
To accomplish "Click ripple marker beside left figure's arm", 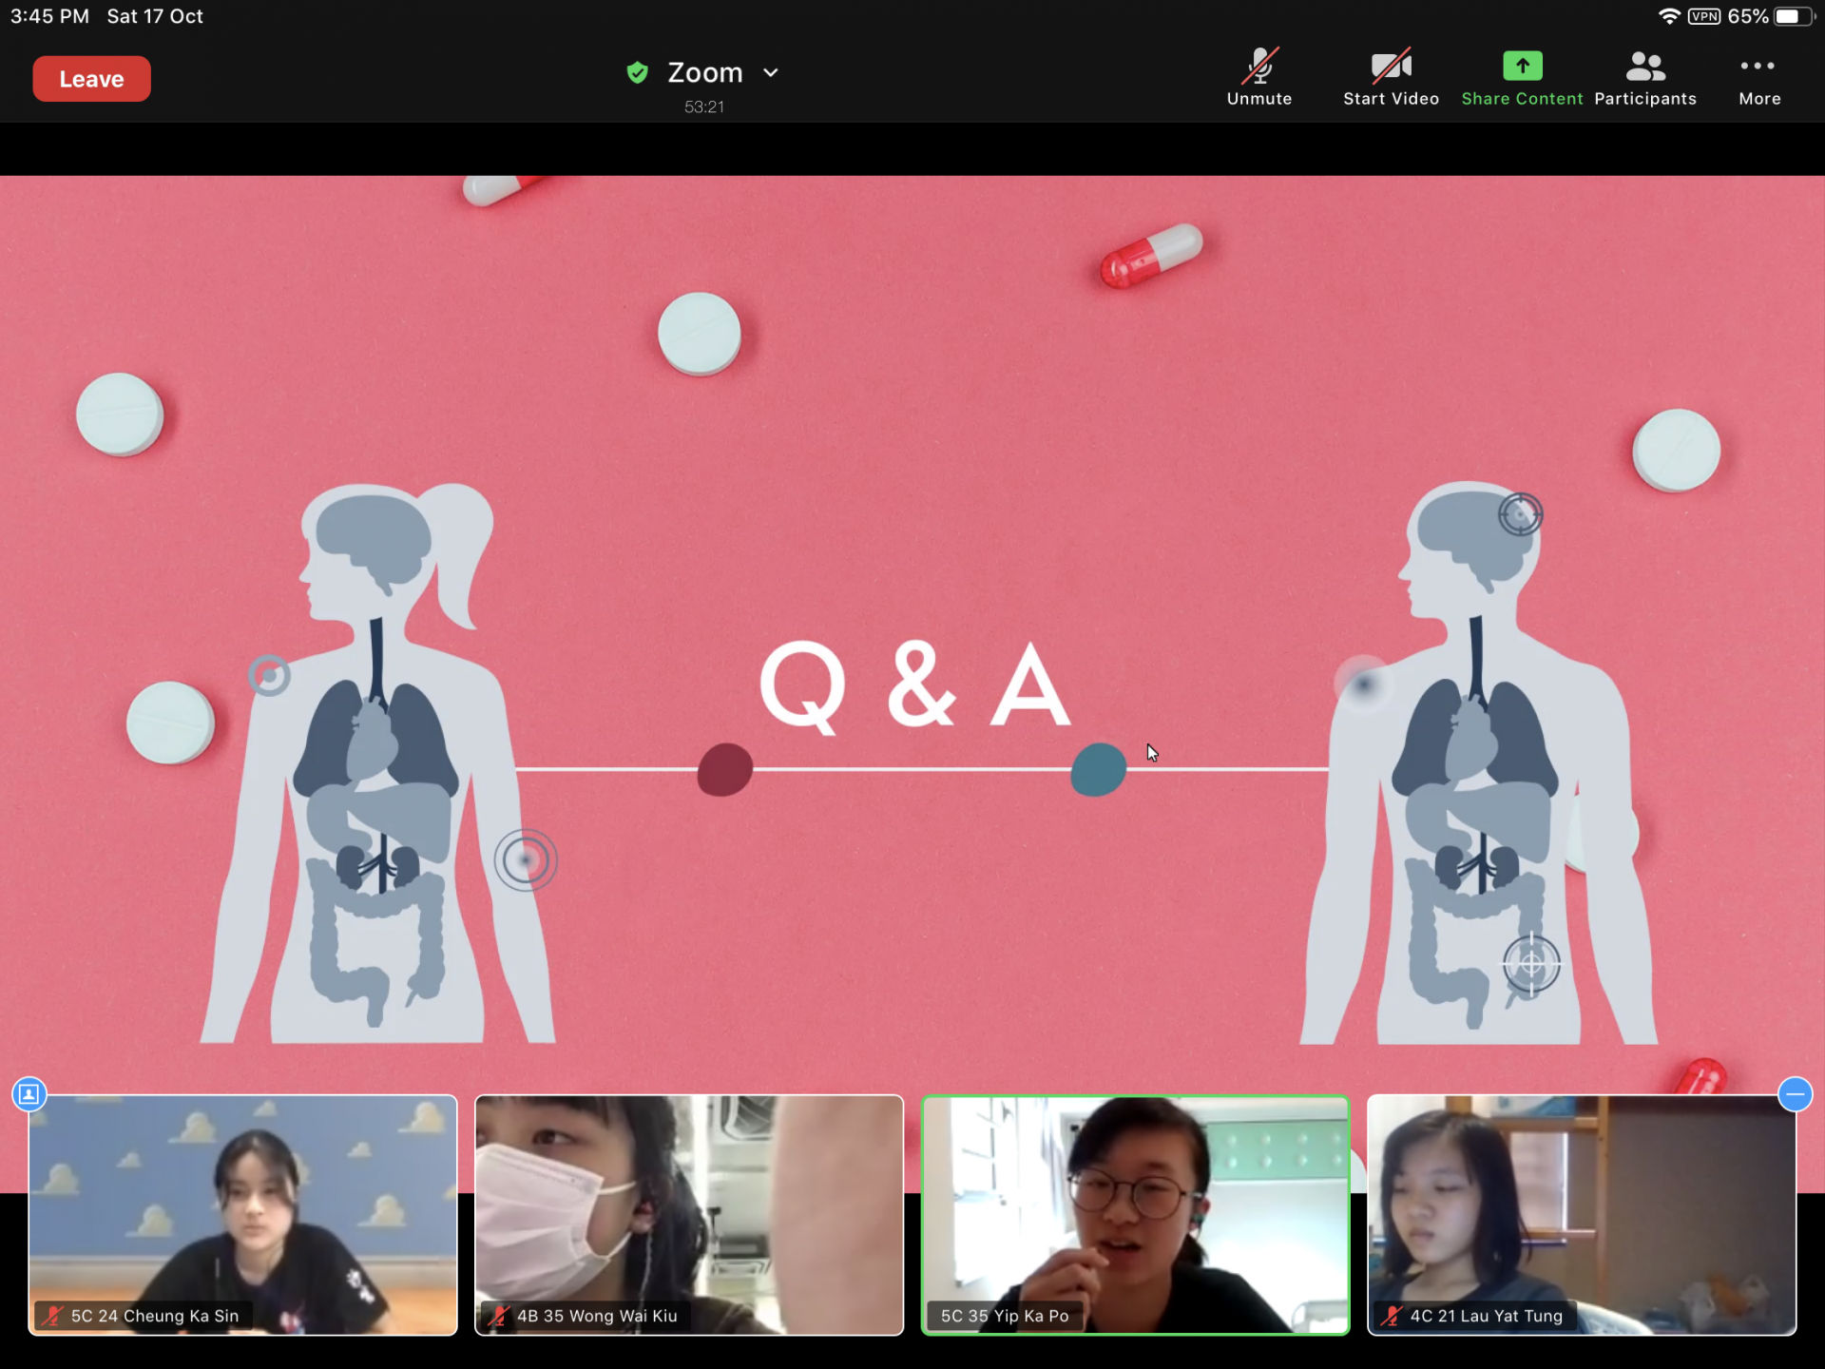I will pos(526,860).
